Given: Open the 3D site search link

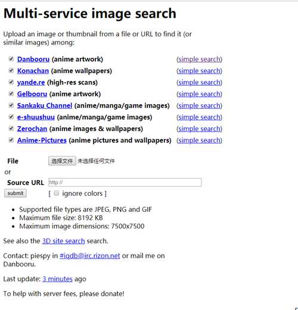Looking at the screenshot, I should click(x=63, y=241).
